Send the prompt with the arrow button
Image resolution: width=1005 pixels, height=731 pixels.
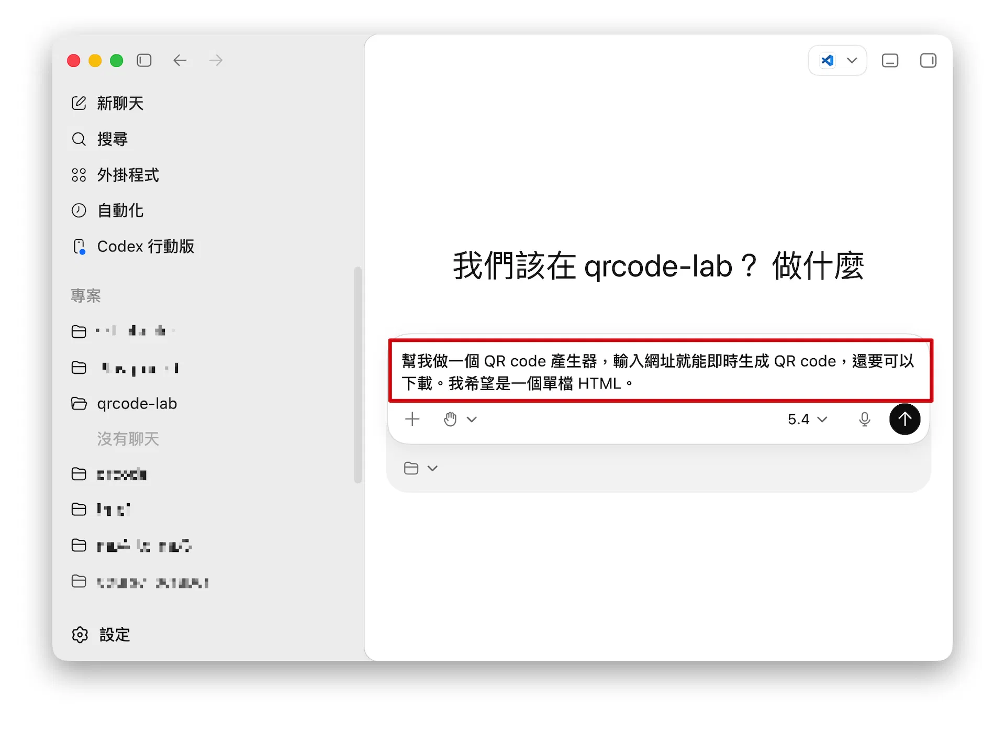tap(904, 419)
